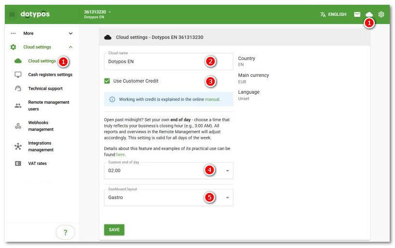Click the Integrations hub icon

18,146
